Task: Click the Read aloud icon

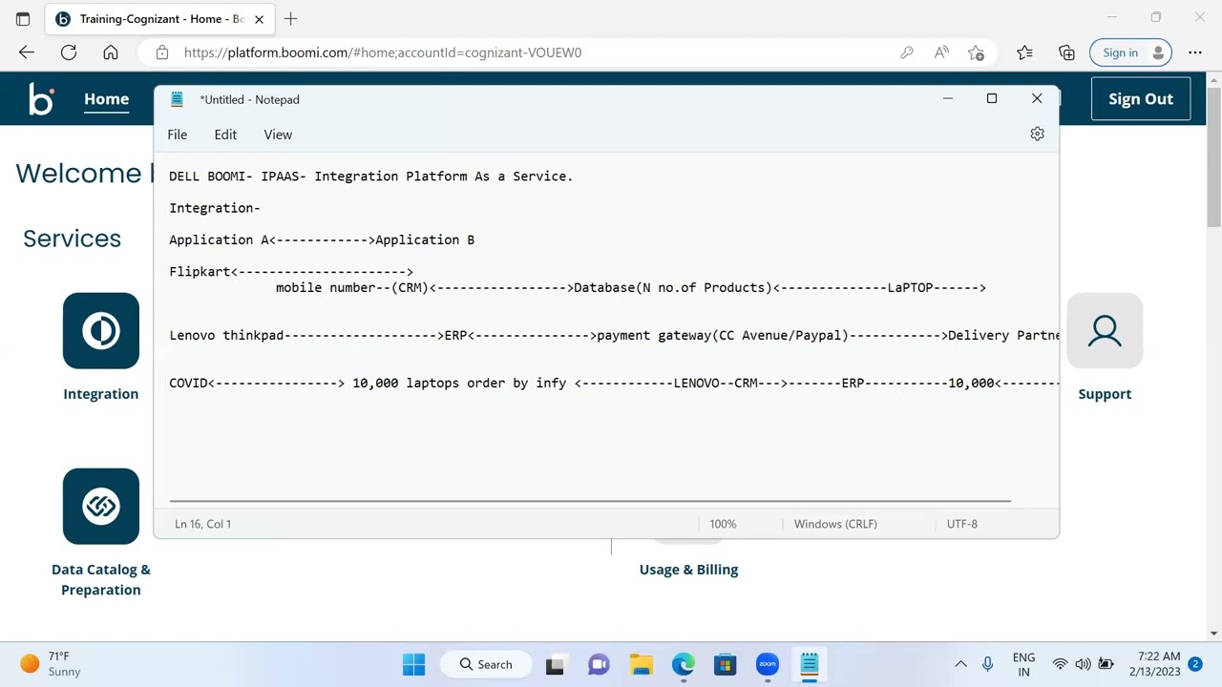Action: pyautogui.click(x=941, y=52)
